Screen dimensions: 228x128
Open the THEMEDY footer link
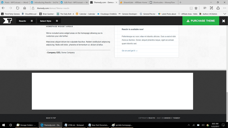point(177,118)
